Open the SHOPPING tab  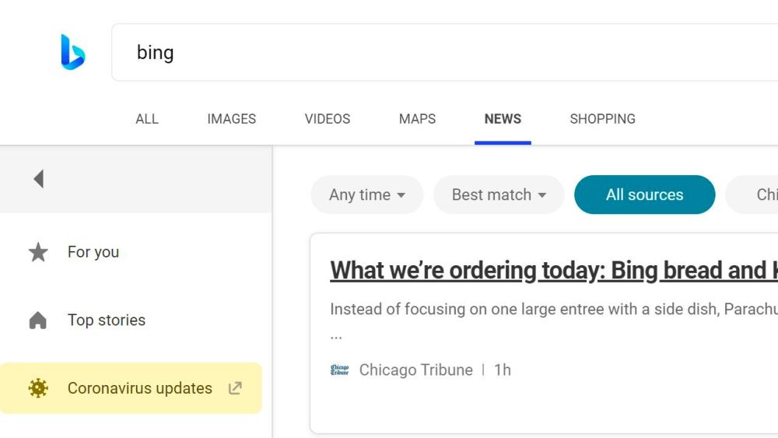pyautogui.click(x=602, y=119)
